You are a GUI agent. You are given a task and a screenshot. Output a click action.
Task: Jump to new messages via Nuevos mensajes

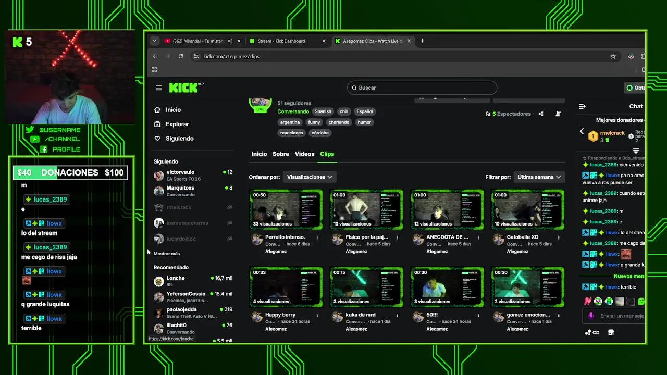pyautogui.click(x=629, y=277)
